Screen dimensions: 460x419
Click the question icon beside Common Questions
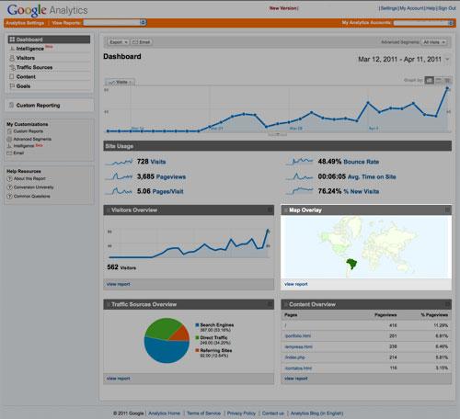[9, 196]
